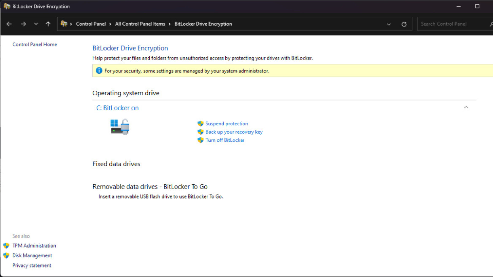This screenshot has width=493, height=277.
Task: Click the forward navigation arrow
Action: tap(23, 24)
